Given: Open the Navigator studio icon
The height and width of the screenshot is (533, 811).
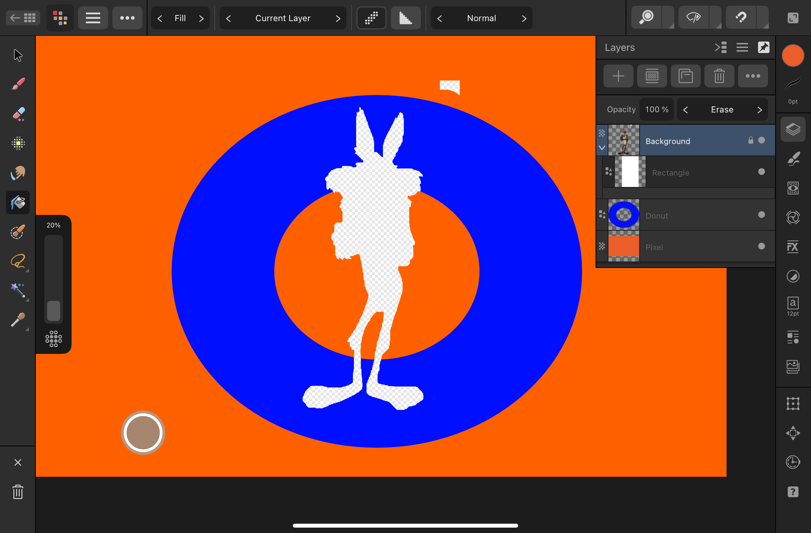Looking at the screenshot, I should point(793,433).
